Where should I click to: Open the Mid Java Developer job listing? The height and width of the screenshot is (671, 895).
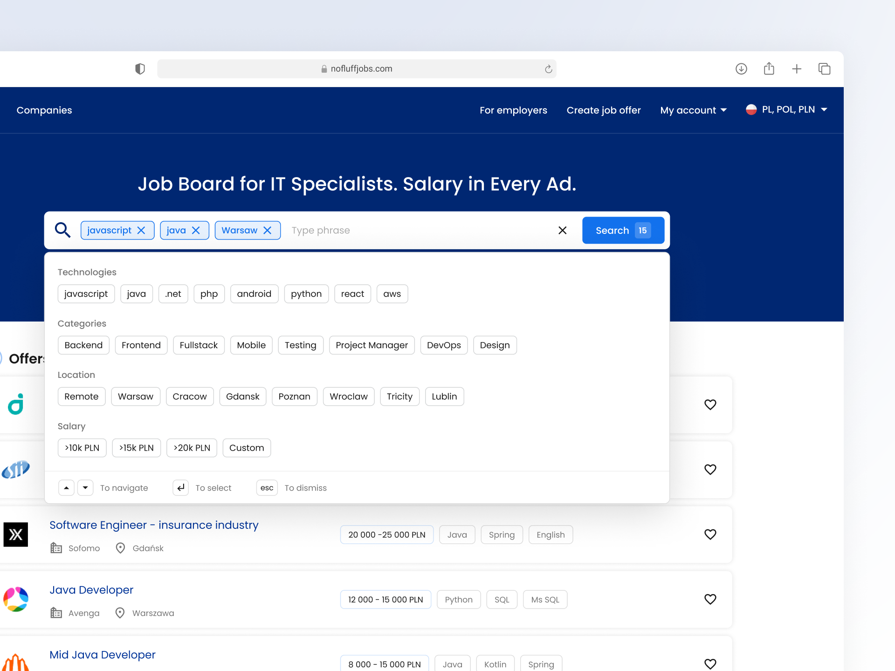[102, 654]
